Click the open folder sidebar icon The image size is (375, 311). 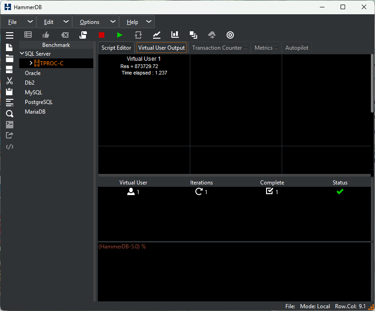[10, 58]
